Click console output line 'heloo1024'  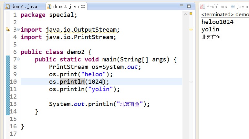217,22
